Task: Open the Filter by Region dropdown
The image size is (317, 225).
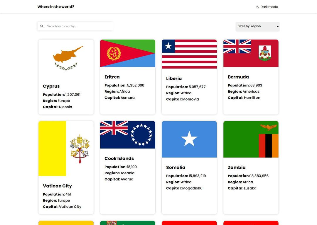Action: [x=257, y=26]
